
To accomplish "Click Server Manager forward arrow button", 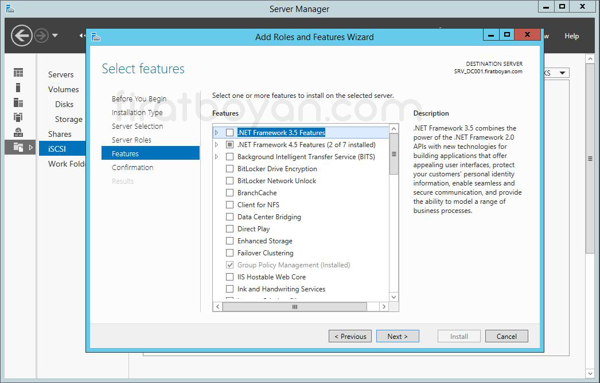I will [x=41, y=35].
